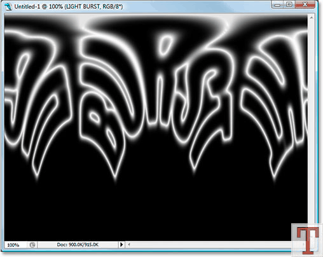Screen dimensions: 323x257
Task: Open the status bar options arrow menu
Action: pos(121,245)
